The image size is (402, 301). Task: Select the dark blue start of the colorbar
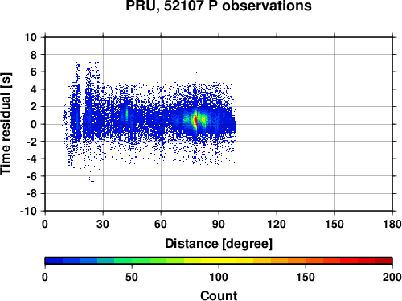pos(54,261)
